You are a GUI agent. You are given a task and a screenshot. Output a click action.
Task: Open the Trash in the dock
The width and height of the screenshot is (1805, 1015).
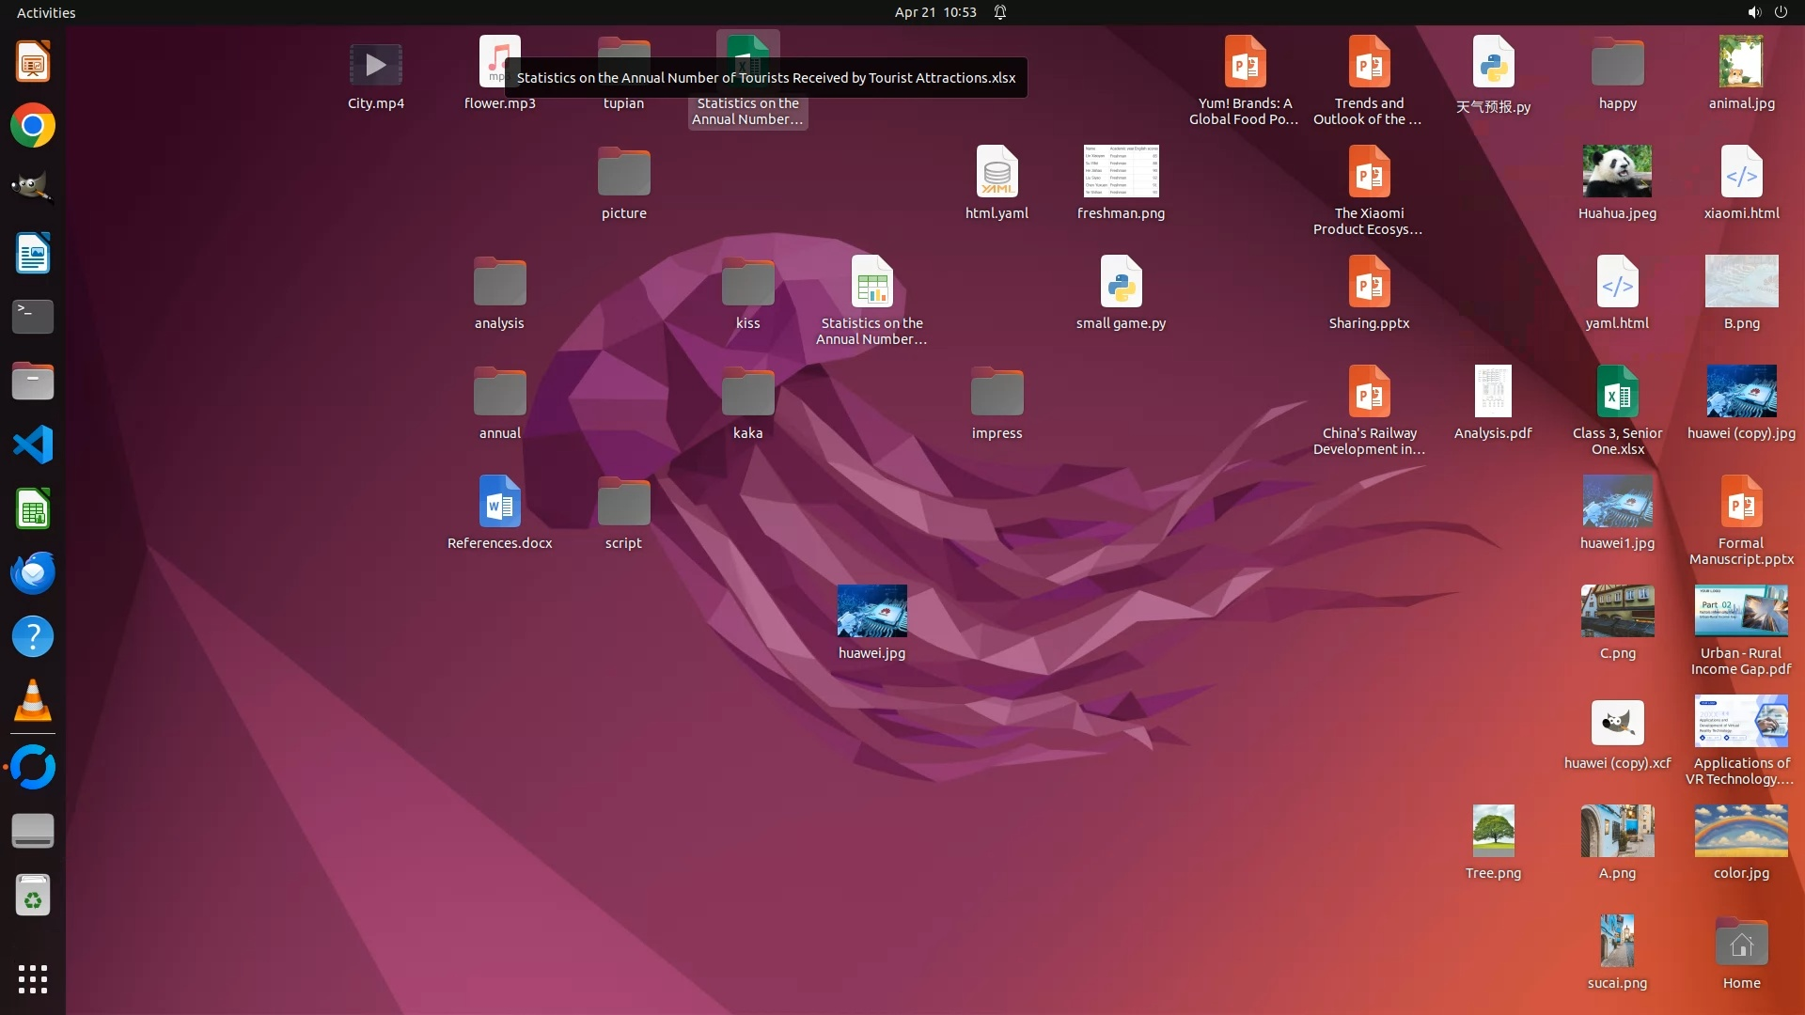[33, 896]
